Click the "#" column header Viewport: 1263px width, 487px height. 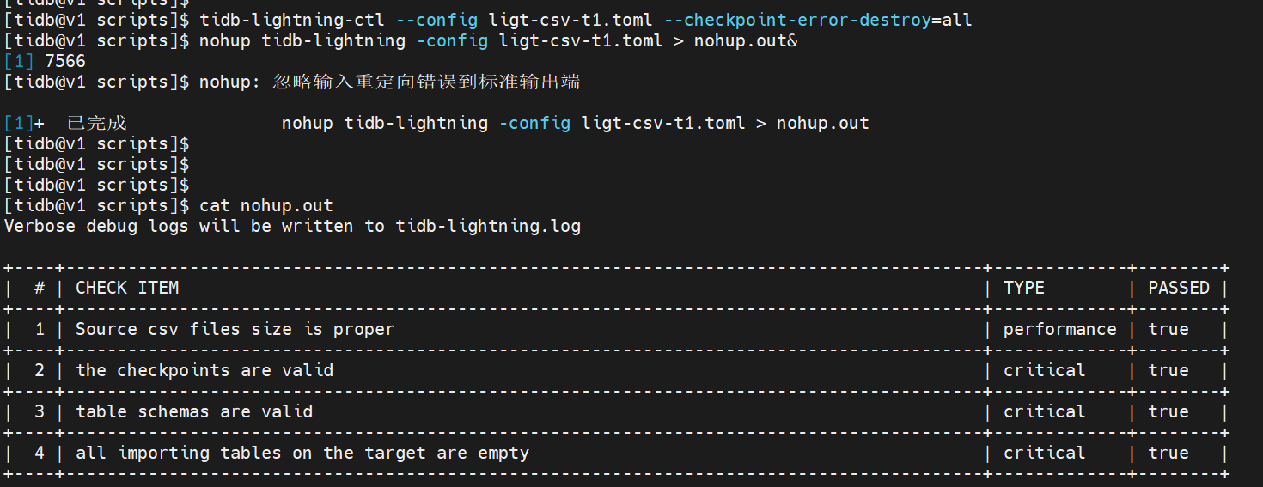(x=39, y=289)
